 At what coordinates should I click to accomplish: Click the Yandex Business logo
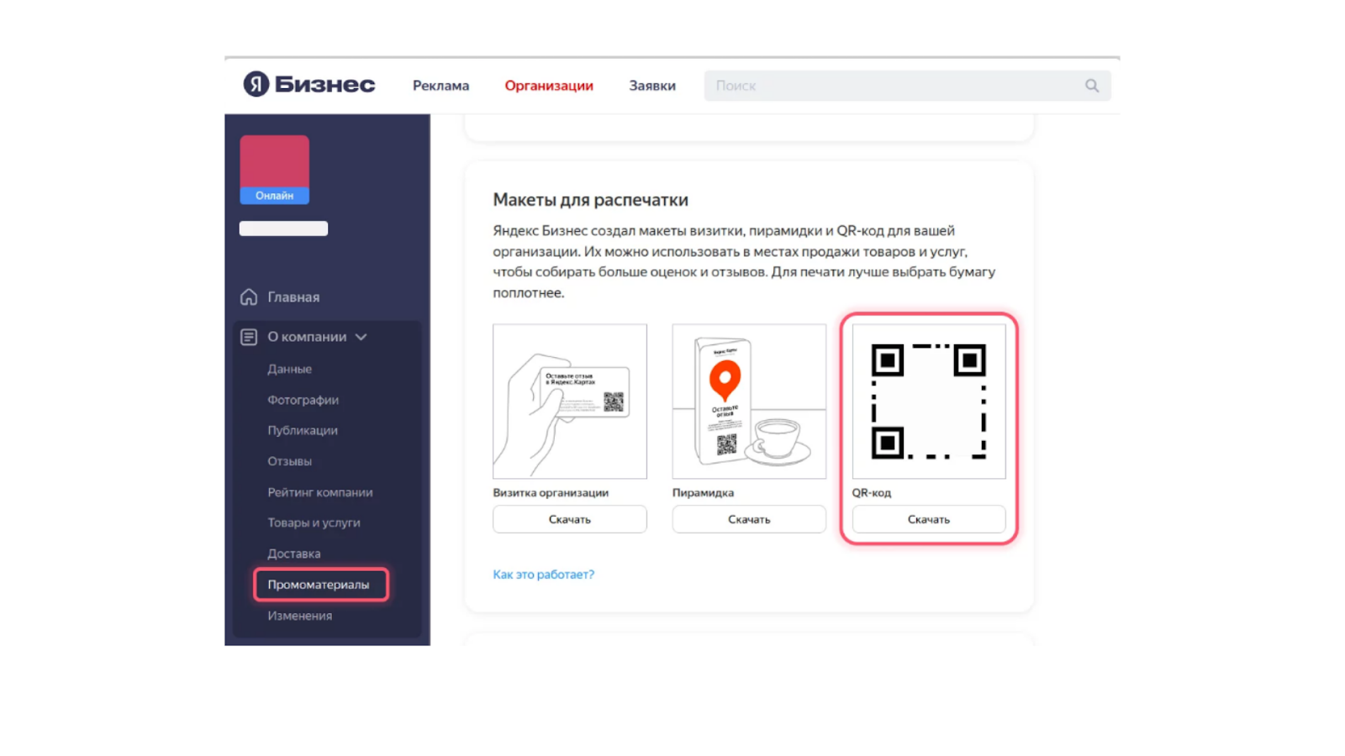(x=309, y=84)
